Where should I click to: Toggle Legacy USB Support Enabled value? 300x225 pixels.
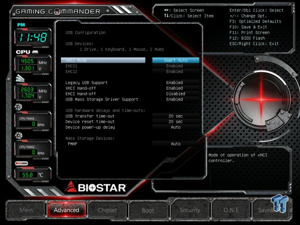tap(176, 83)
